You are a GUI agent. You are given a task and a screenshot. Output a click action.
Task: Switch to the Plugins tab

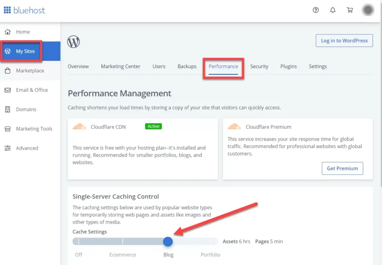click(x=288, y=66)
